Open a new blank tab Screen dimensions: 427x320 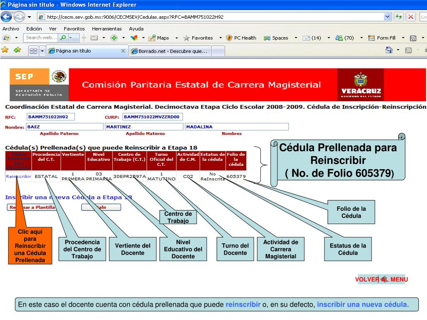[218, 51]
